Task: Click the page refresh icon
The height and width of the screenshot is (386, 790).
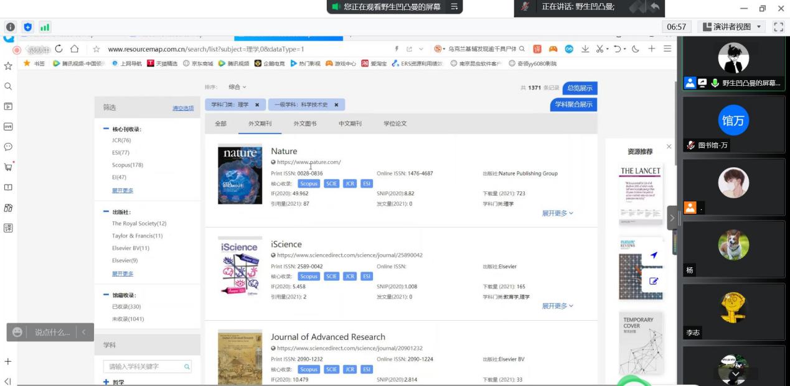Action: pos(59,49)
